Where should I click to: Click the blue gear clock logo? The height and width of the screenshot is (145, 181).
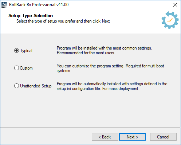[x=170, y=20]
